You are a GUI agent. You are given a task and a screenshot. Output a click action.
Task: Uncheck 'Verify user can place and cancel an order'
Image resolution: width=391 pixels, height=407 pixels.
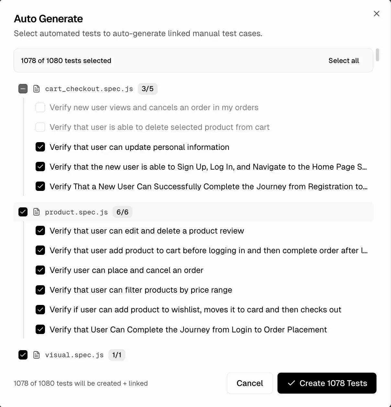(x=40, y=270)
